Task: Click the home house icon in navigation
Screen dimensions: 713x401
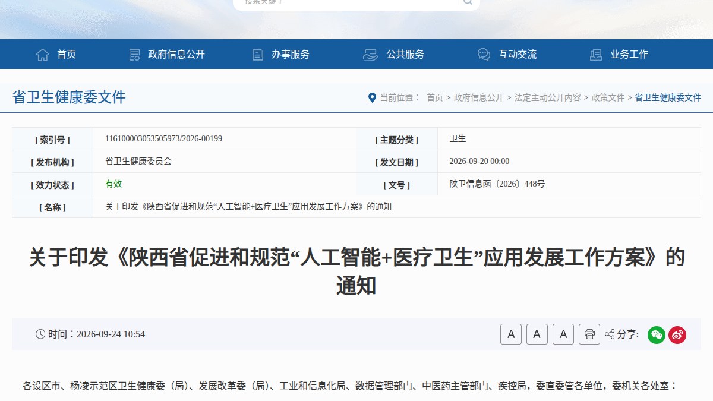Action: [x=43, y=55]
